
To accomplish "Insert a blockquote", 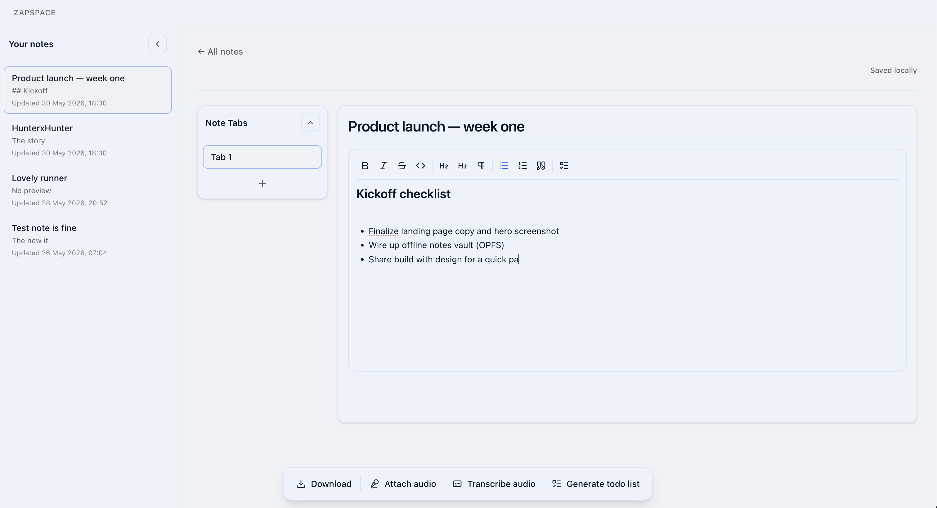I will click(x=541, y=166).
